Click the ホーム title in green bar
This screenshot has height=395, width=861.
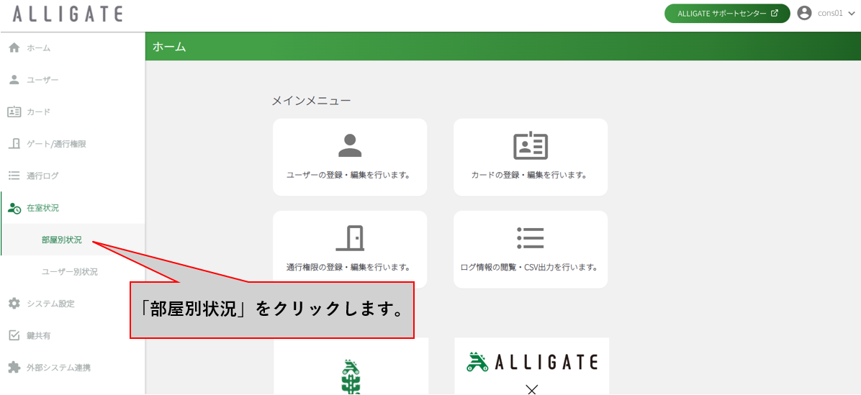pos(169,47)
